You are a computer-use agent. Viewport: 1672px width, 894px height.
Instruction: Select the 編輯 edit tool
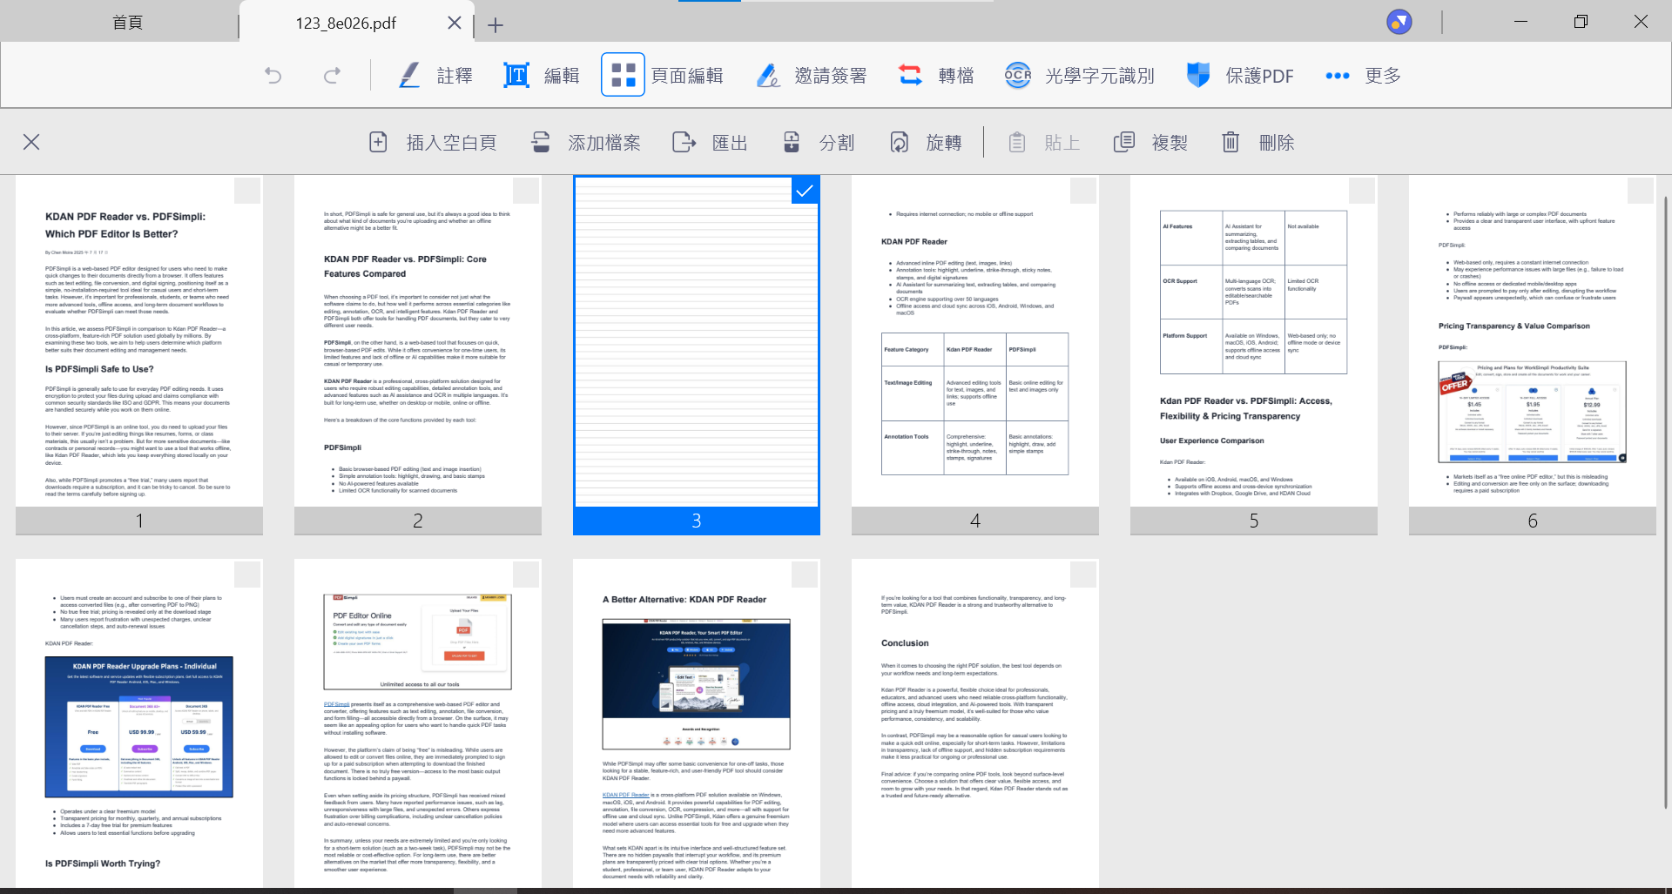pos(542,76)
